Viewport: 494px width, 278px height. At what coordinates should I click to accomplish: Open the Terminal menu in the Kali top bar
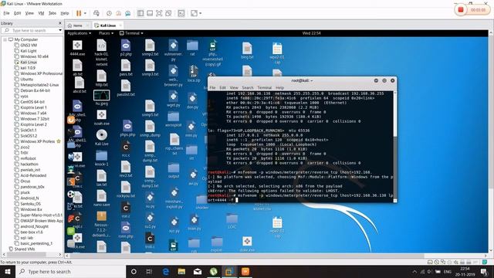pyautogui.click(x=131, y=33)
